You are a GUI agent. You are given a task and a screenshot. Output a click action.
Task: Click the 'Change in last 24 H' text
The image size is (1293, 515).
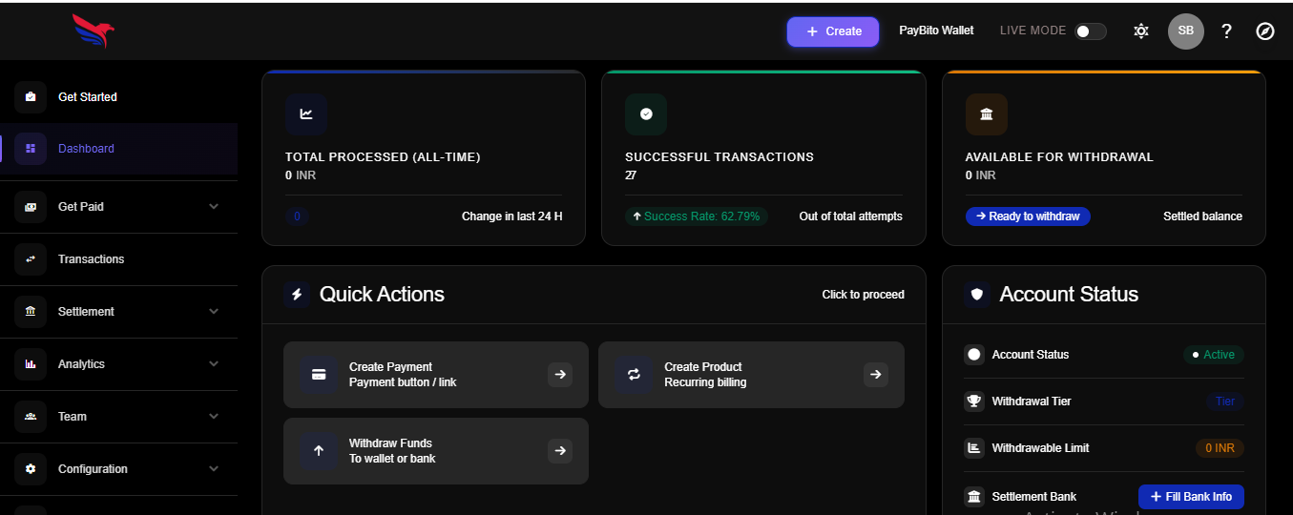[512, 216]
